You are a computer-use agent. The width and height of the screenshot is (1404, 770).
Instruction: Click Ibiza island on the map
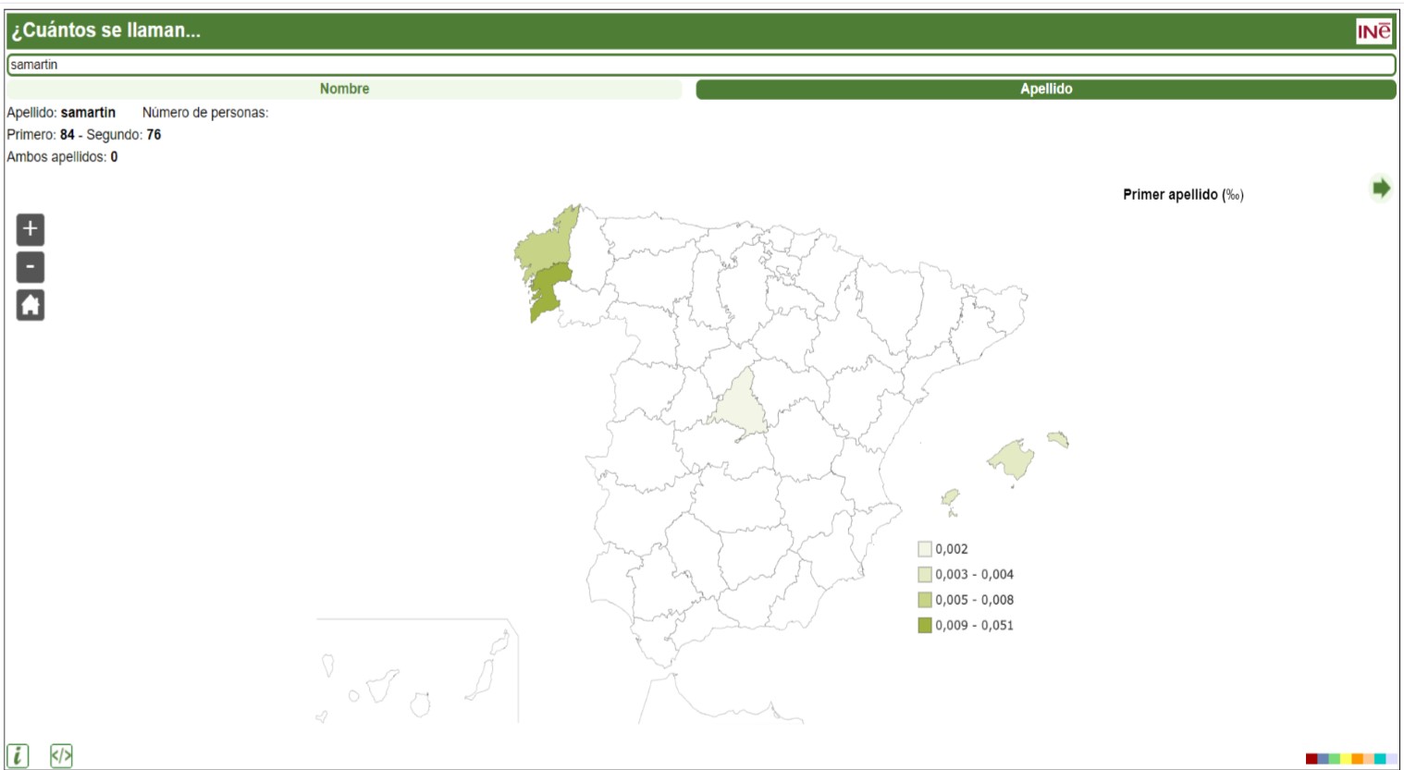click(x=950, y=498)
